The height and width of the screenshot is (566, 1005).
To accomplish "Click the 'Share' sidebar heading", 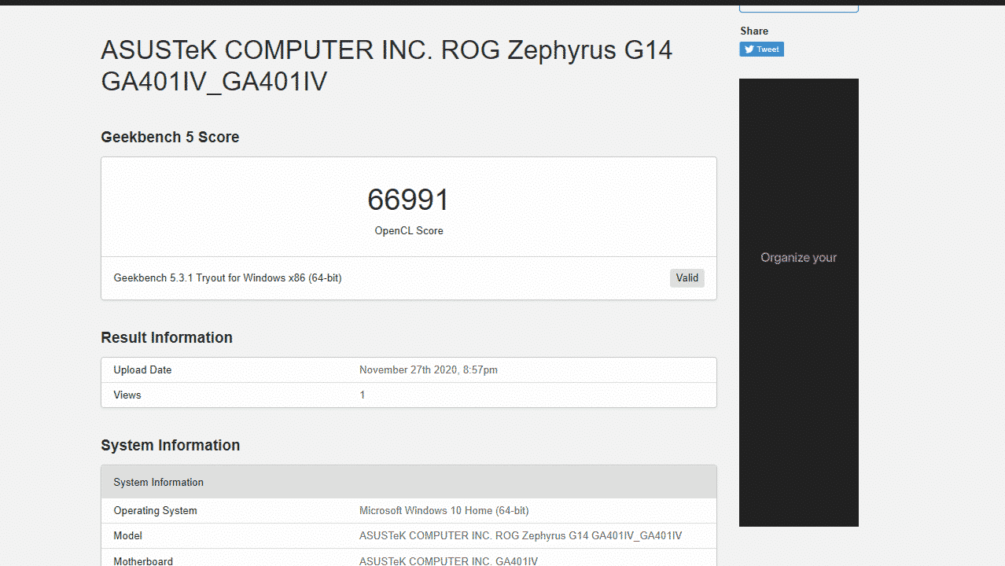I will point(754,31).
